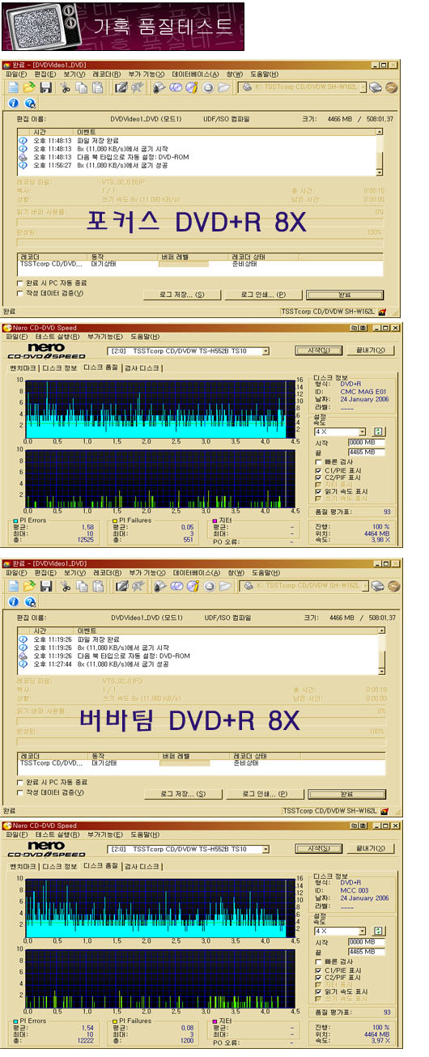This screenshot has height=1057, width=429.
Task: Toggle 완료 시 PC 자동 종료 in lower Nero window
Action: [x=20, y=783]
